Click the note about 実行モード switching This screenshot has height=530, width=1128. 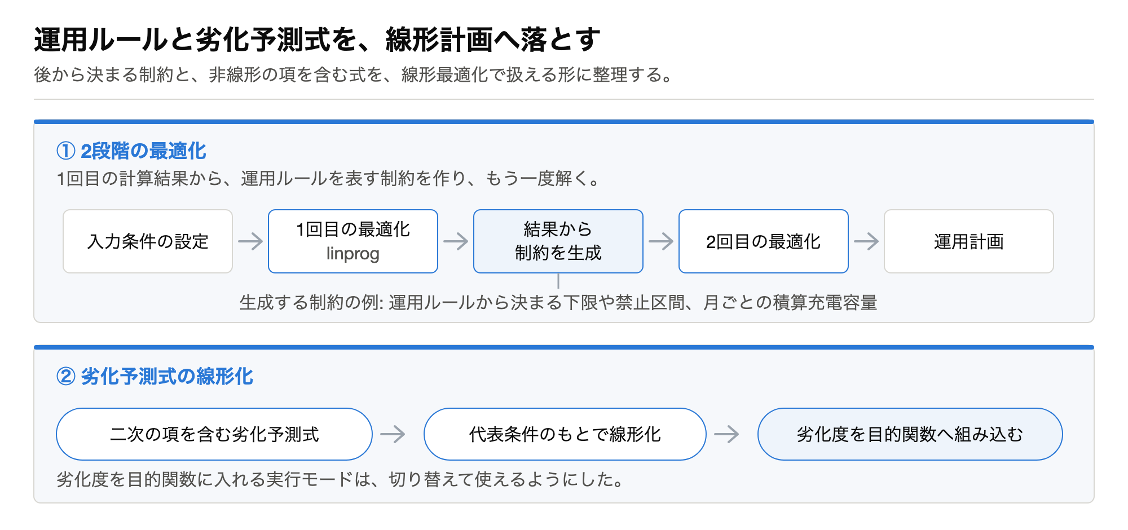342,479
